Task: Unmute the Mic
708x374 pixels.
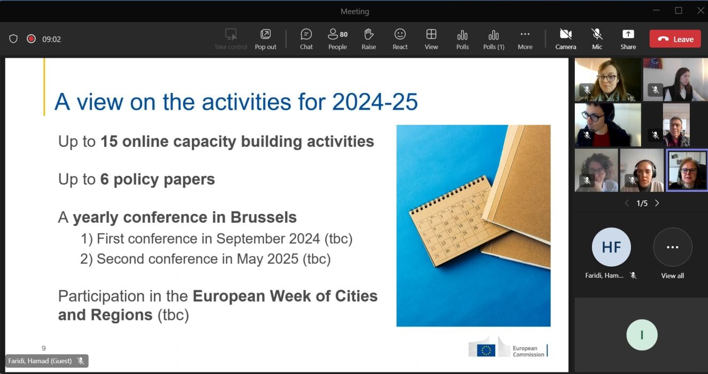Action: tap(597, 39)
